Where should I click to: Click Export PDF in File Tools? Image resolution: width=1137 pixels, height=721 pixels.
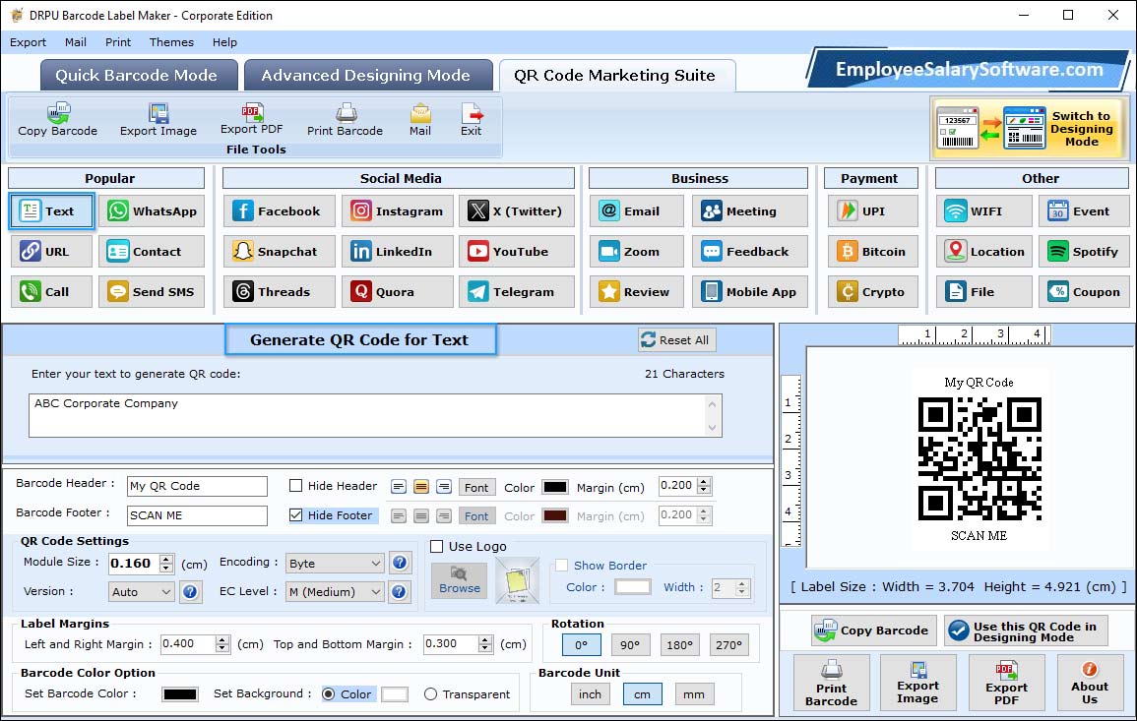tap(252, 120)
